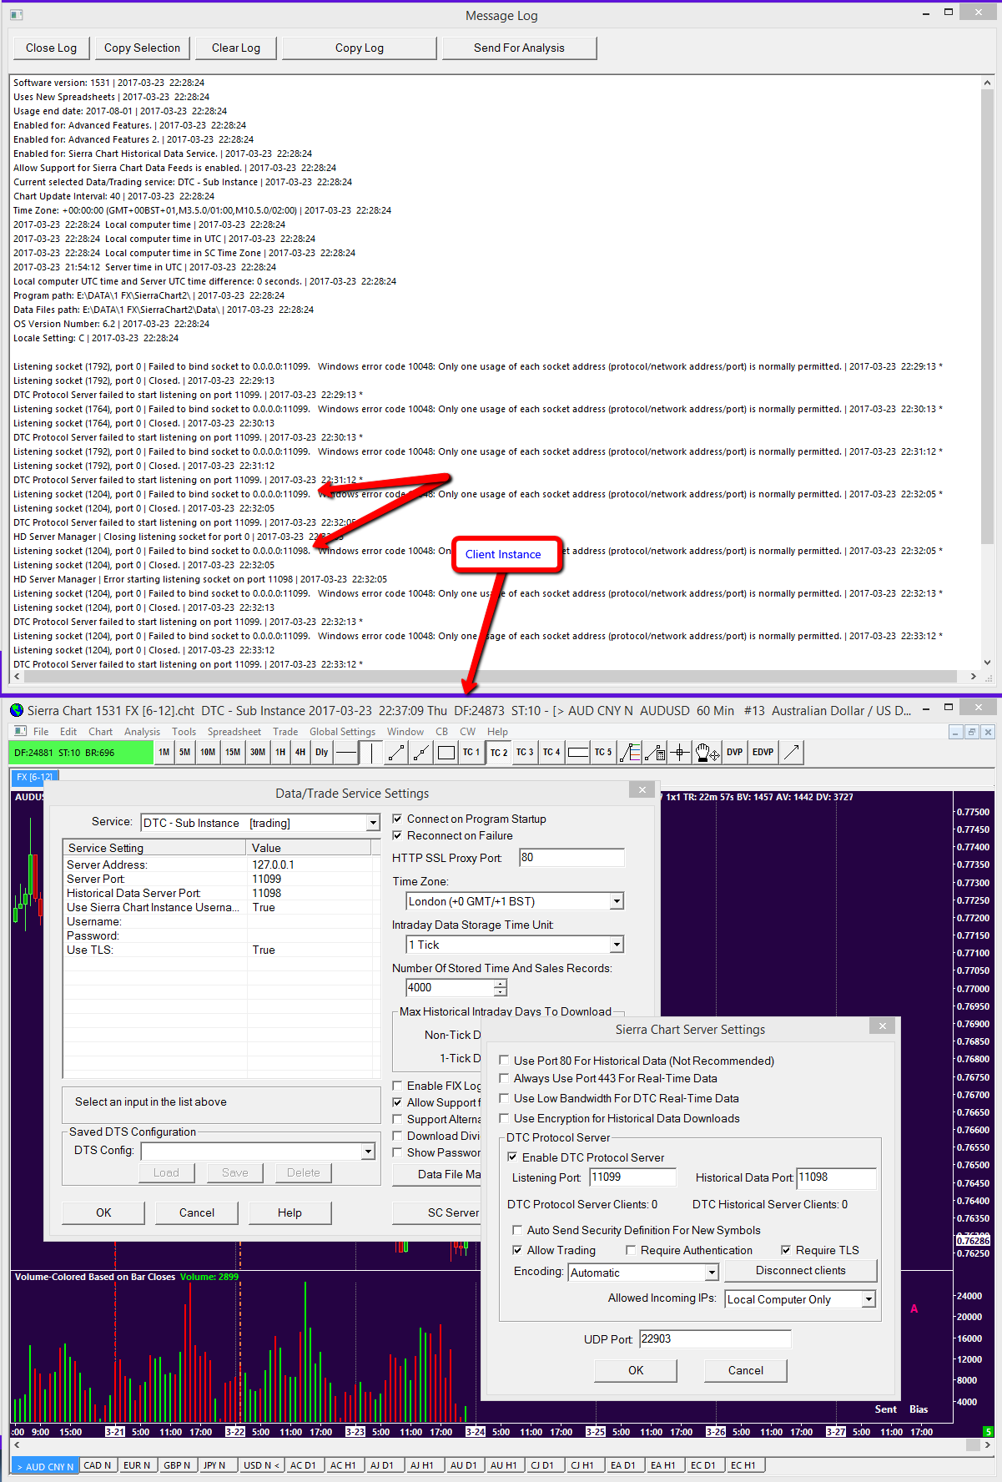Screen dimensions: 1002x1482
Task: Activate TC 1 tool configuration
Action: pos(471,752)
